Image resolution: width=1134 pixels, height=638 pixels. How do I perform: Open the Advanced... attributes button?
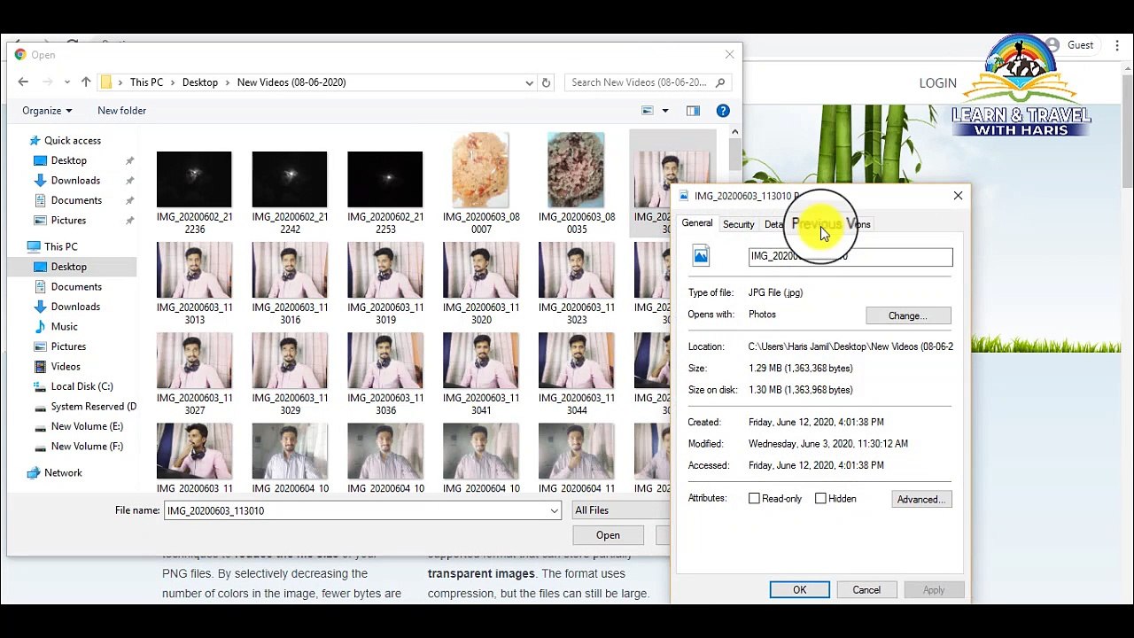(921, 500)
